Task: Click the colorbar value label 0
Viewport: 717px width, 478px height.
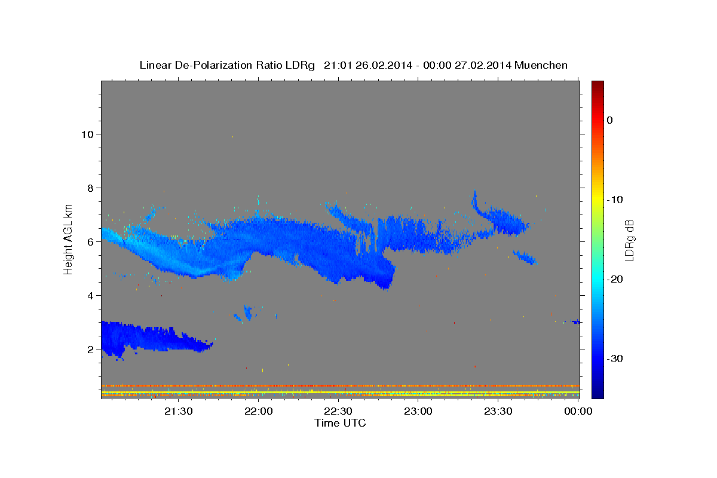Action: tap(610, 120)
